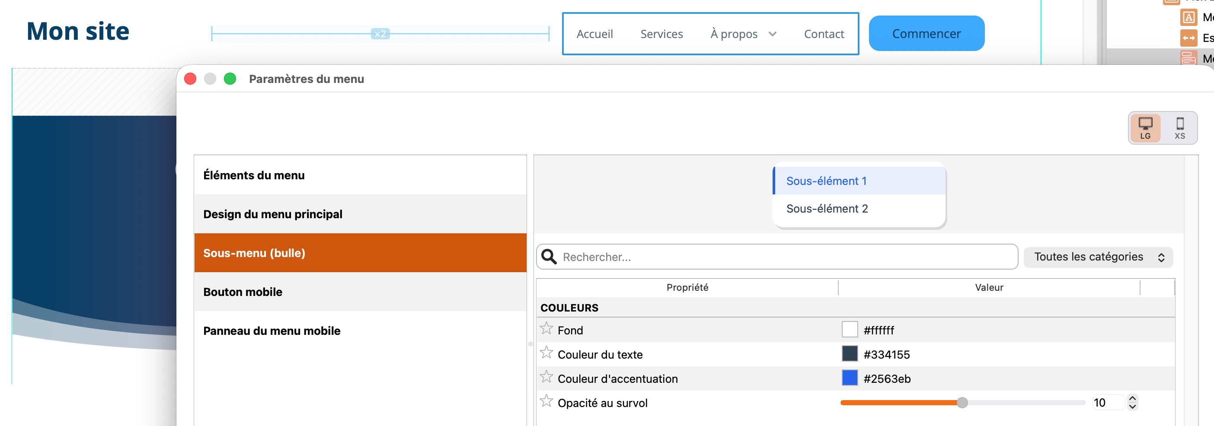Click the spacer arrows icon in layer list
The width and height of the screenshot is (1214, 426).
click(1188, 38)
